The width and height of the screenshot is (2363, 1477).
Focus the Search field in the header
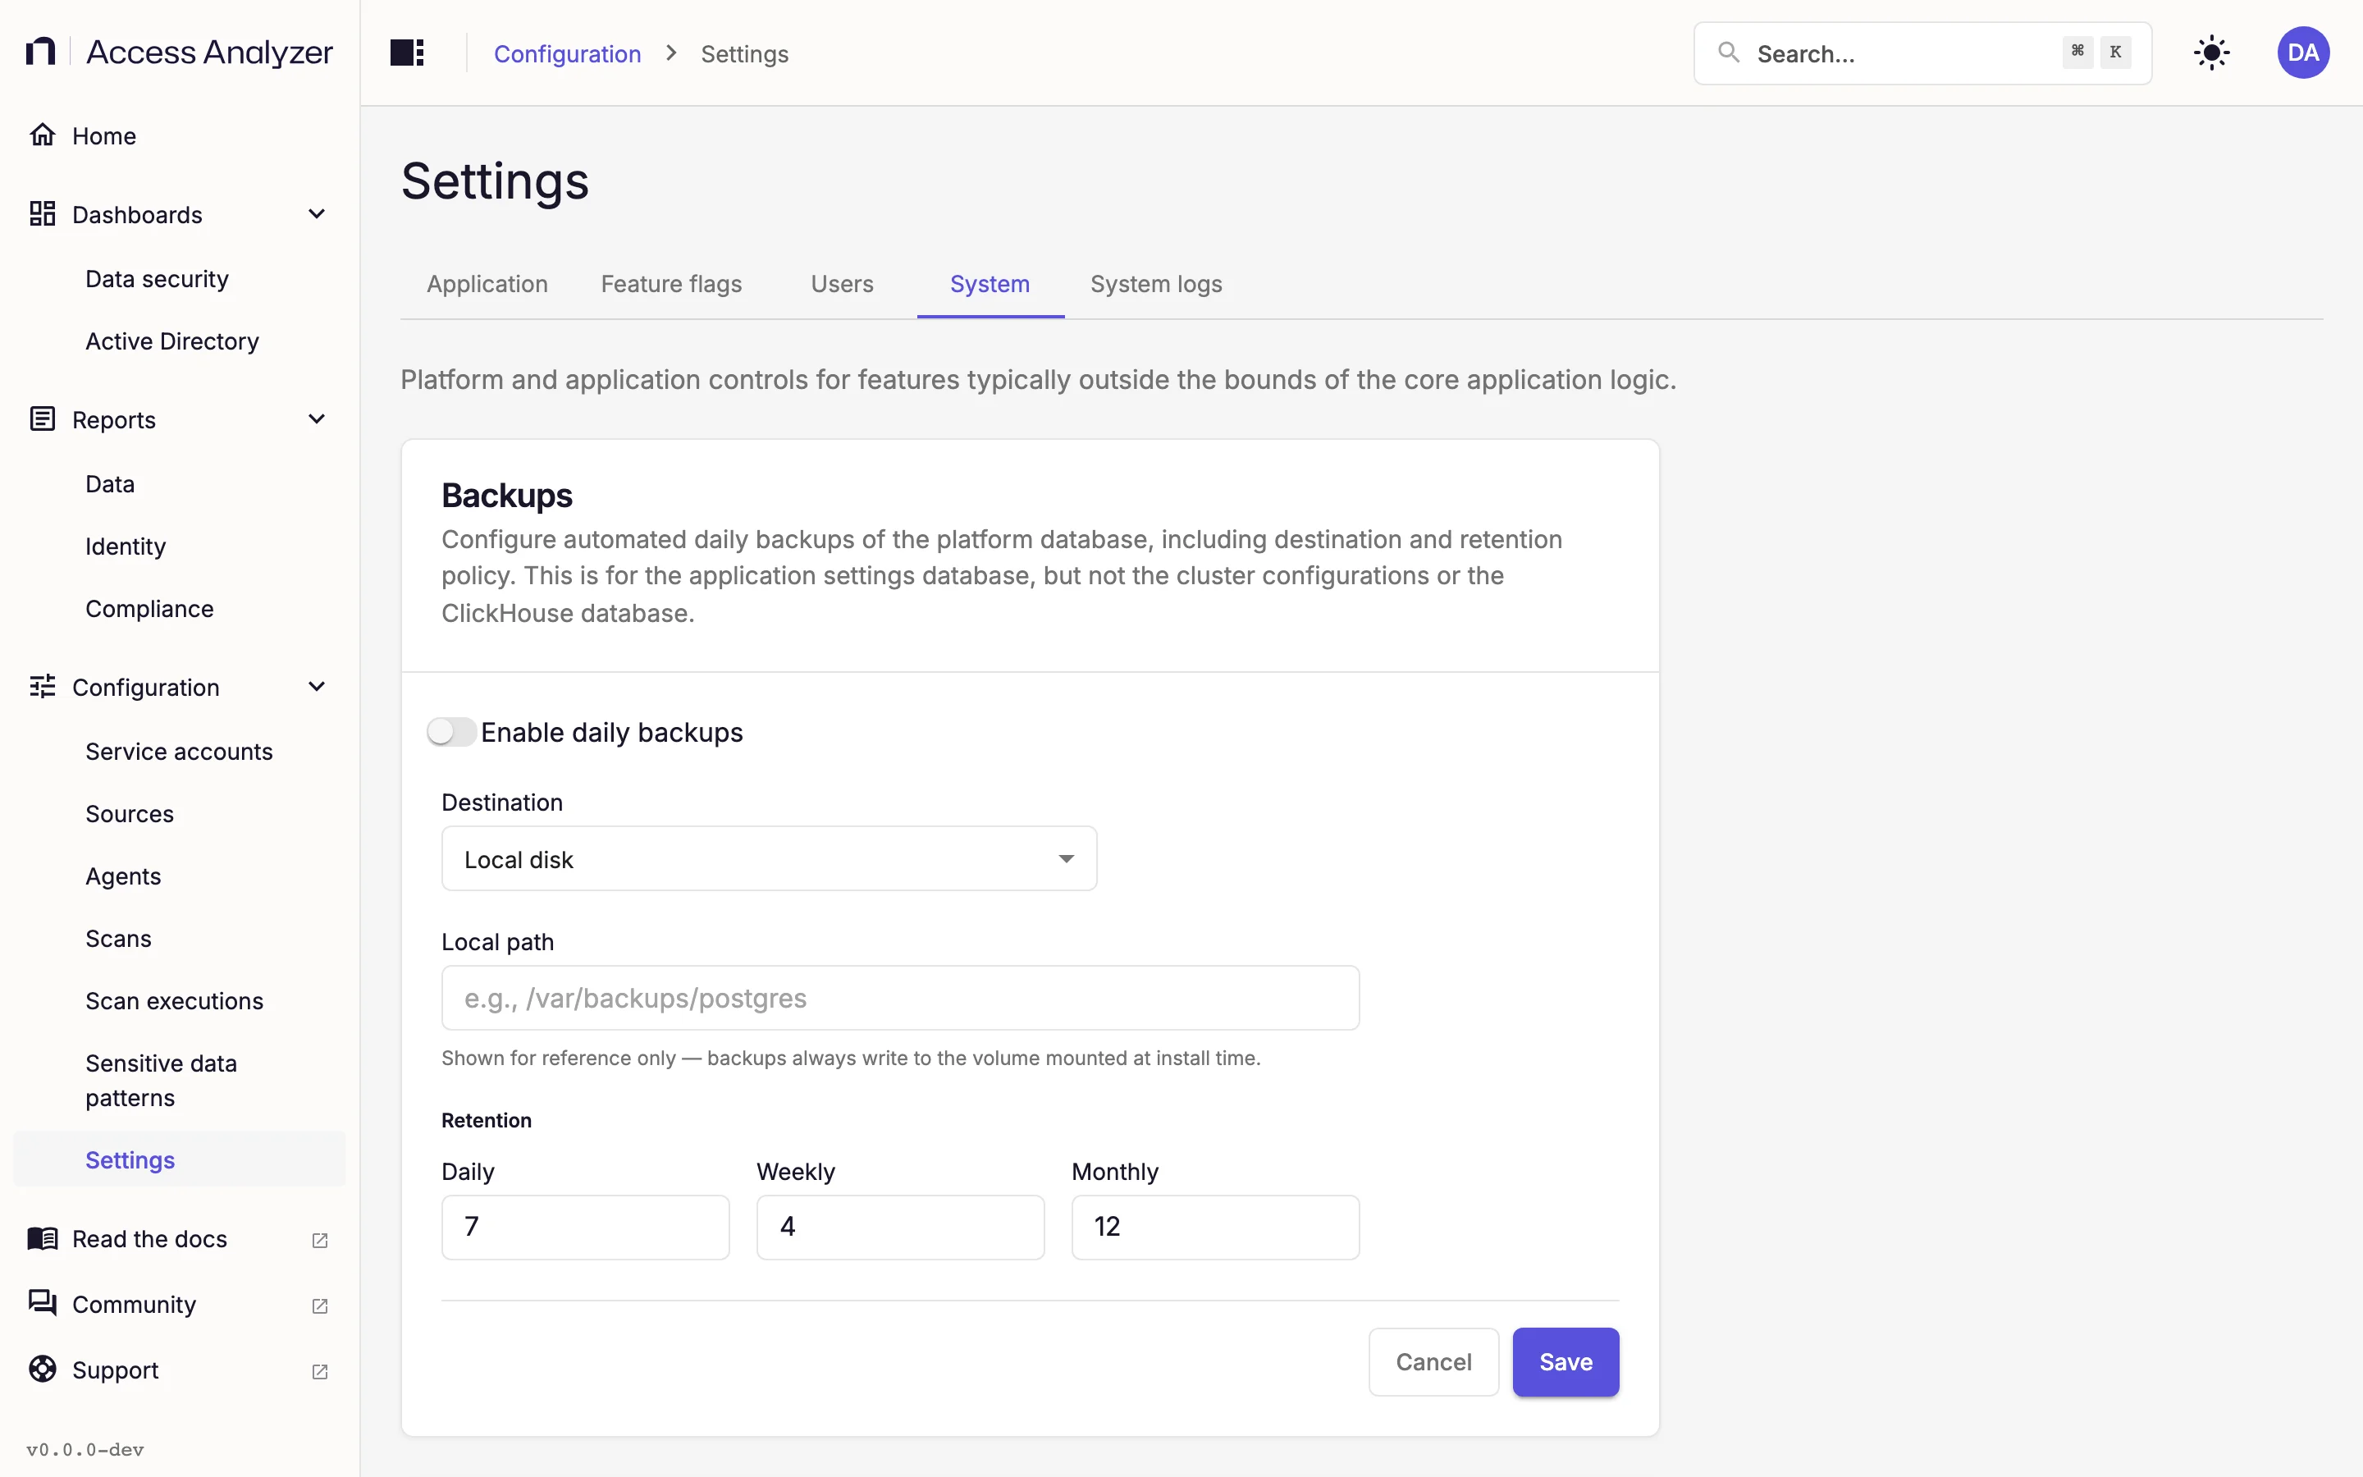tap(1922, 53)
